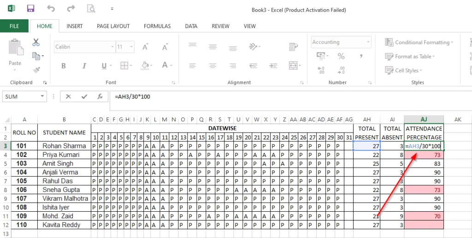Open the Paste options dropdown arrow
Viewport: 472px width, 238px height.
(x=15, y=70)
